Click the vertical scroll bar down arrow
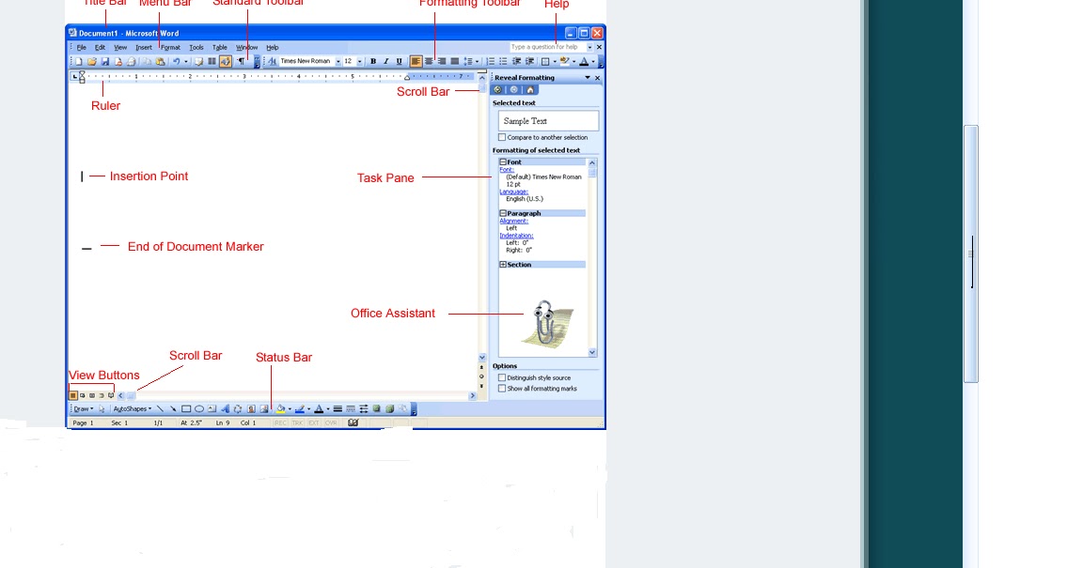This screenshot has width=1083, height=568. pyautogui.click(x=482, y=358)
